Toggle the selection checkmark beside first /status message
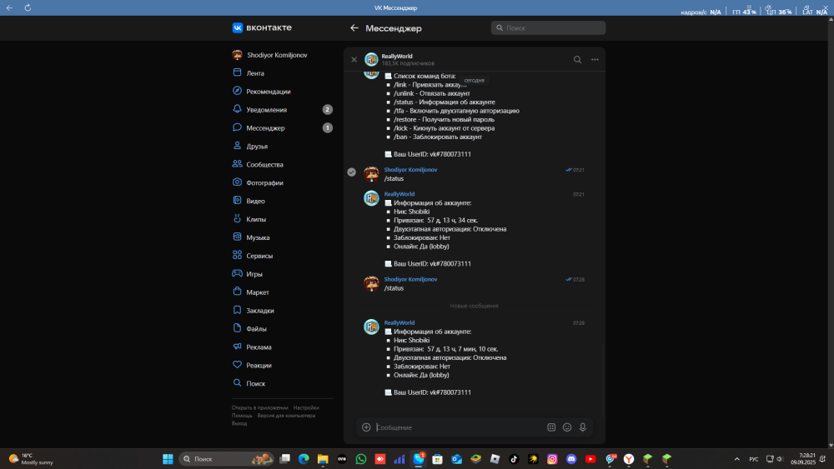The width and height of the screenshot is (834, 469). point(352,172)
